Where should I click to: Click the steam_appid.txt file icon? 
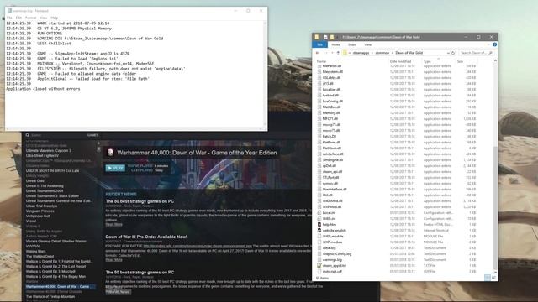pyautogui.click(x=319, y=266)
